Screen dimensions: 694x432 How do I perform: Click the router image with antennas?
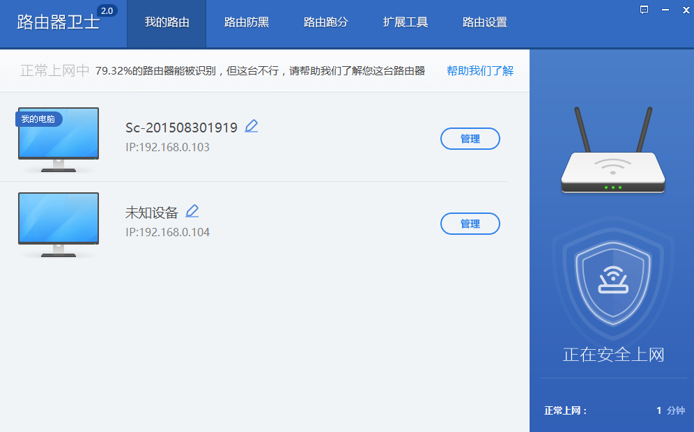click(613, 150)
